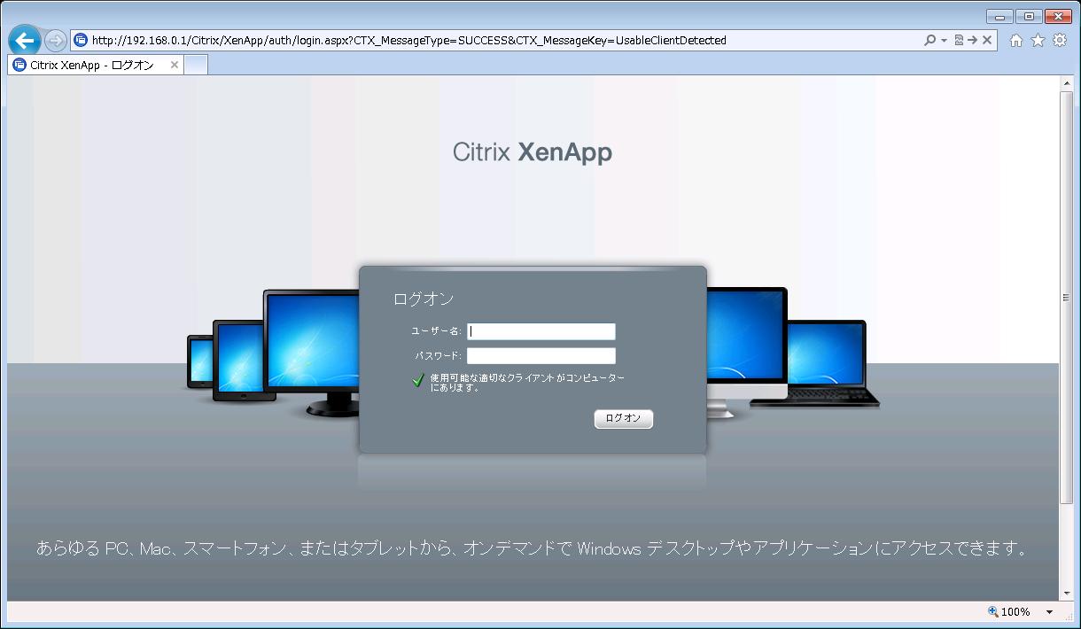1081x629 pixels.
Task: Focus the ユーザー名 input field
Action: (541, 331)
